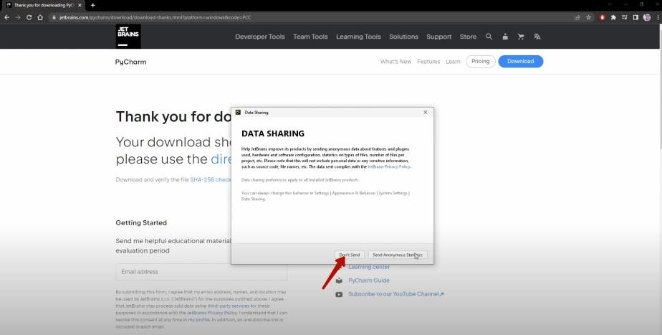Screen dimensions: 662x335
Task: Click the share page icon in address bar
Action: tap(577, 17)
